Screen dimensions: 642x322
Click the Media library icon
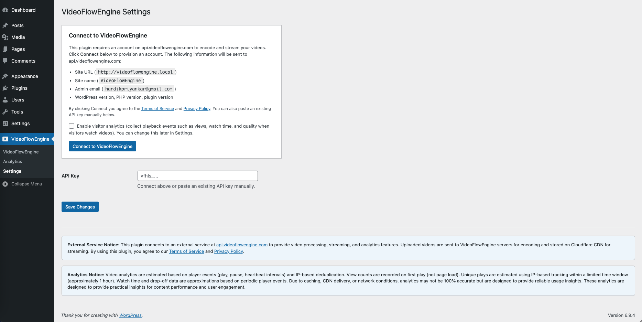tap(5, 37)
